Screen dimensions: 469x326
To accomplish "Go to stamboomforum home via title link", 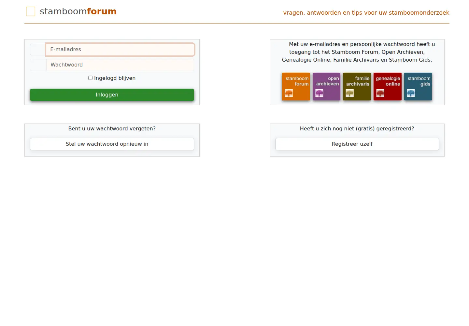I will pos(78,11).
